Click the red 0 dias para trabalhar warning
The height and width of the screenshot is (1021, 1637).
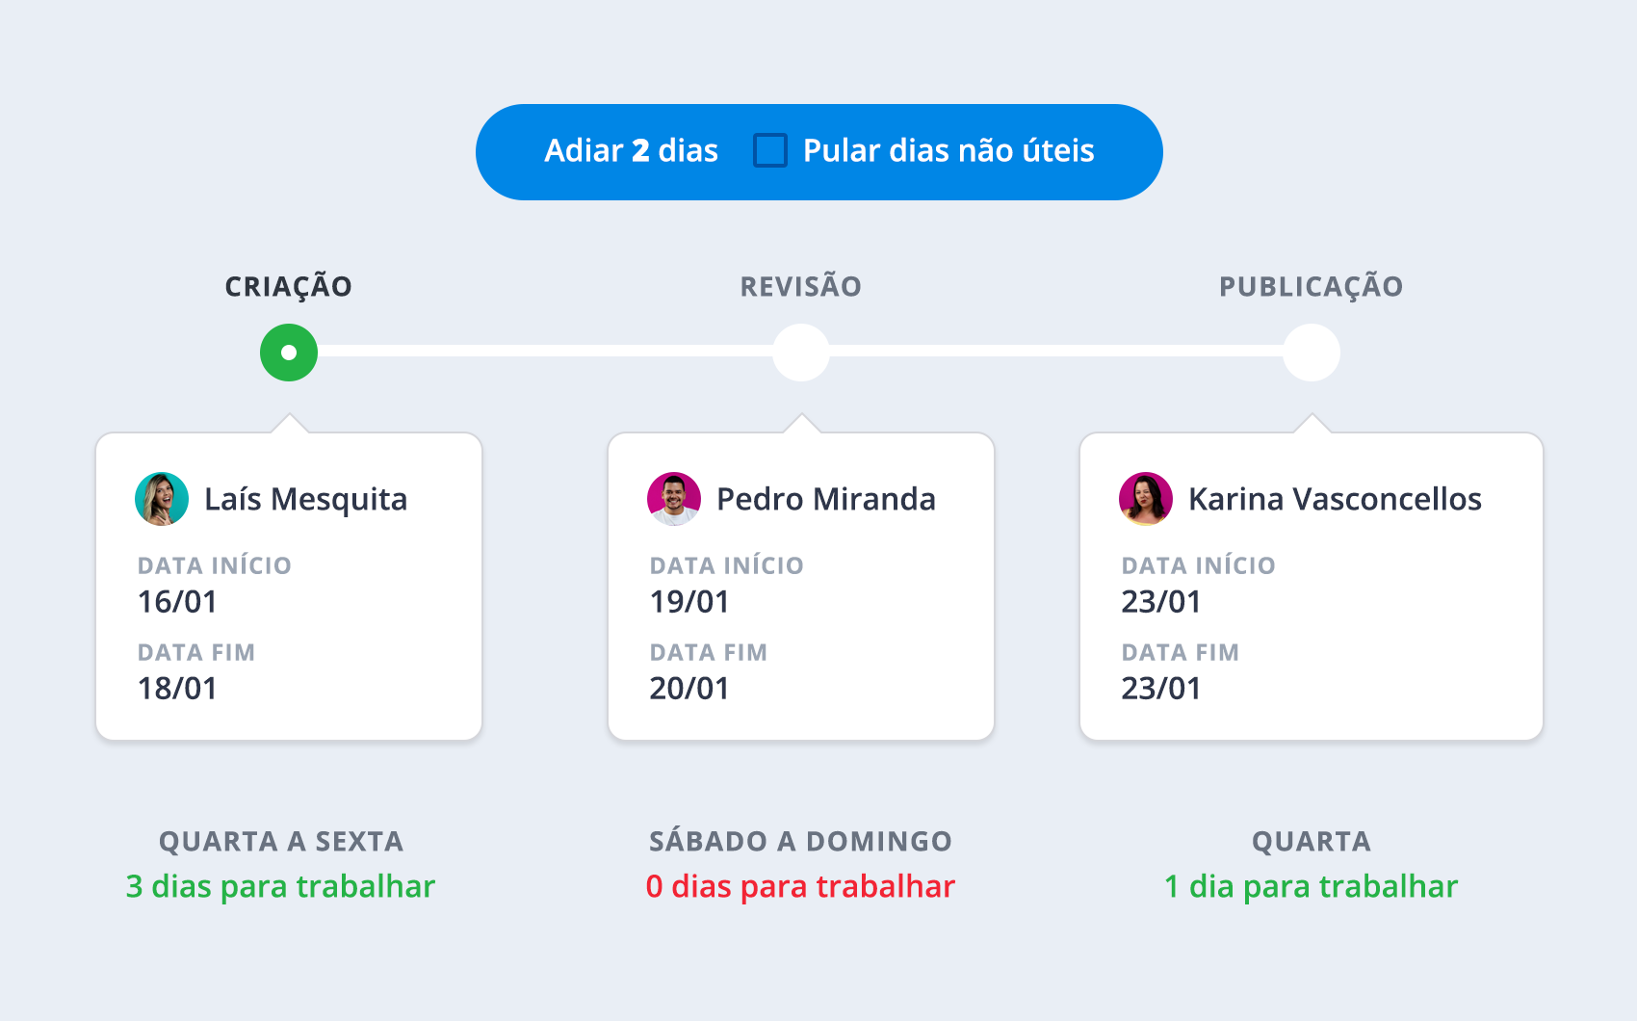tap(801, 886)
